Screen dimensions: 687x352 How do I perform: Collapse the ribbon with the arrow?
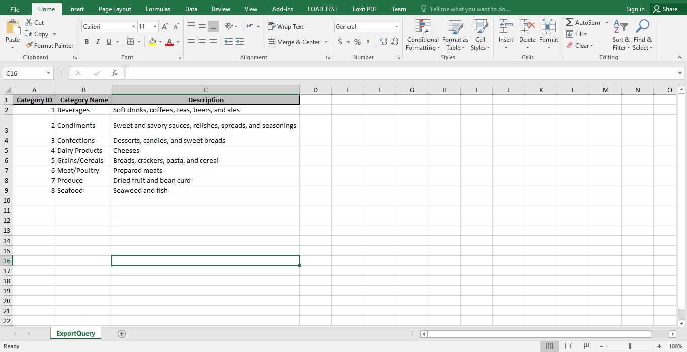(680, 58)
